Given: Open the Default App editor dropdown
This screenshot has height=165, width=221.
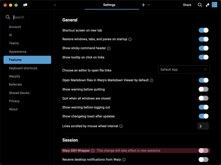Looking at the screenshot, I should coord(184,69).
